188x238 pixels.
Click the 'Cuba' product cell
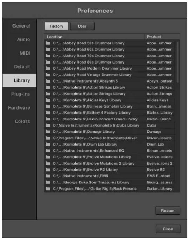(151, 125)
